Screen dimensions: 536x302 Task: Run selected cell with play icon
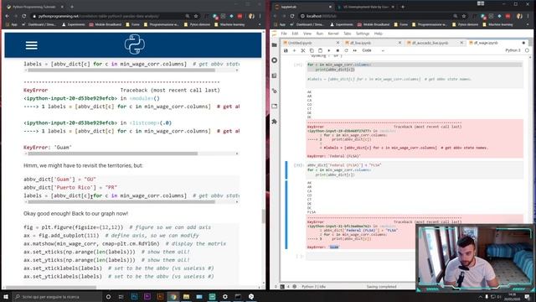pos(329,50)
